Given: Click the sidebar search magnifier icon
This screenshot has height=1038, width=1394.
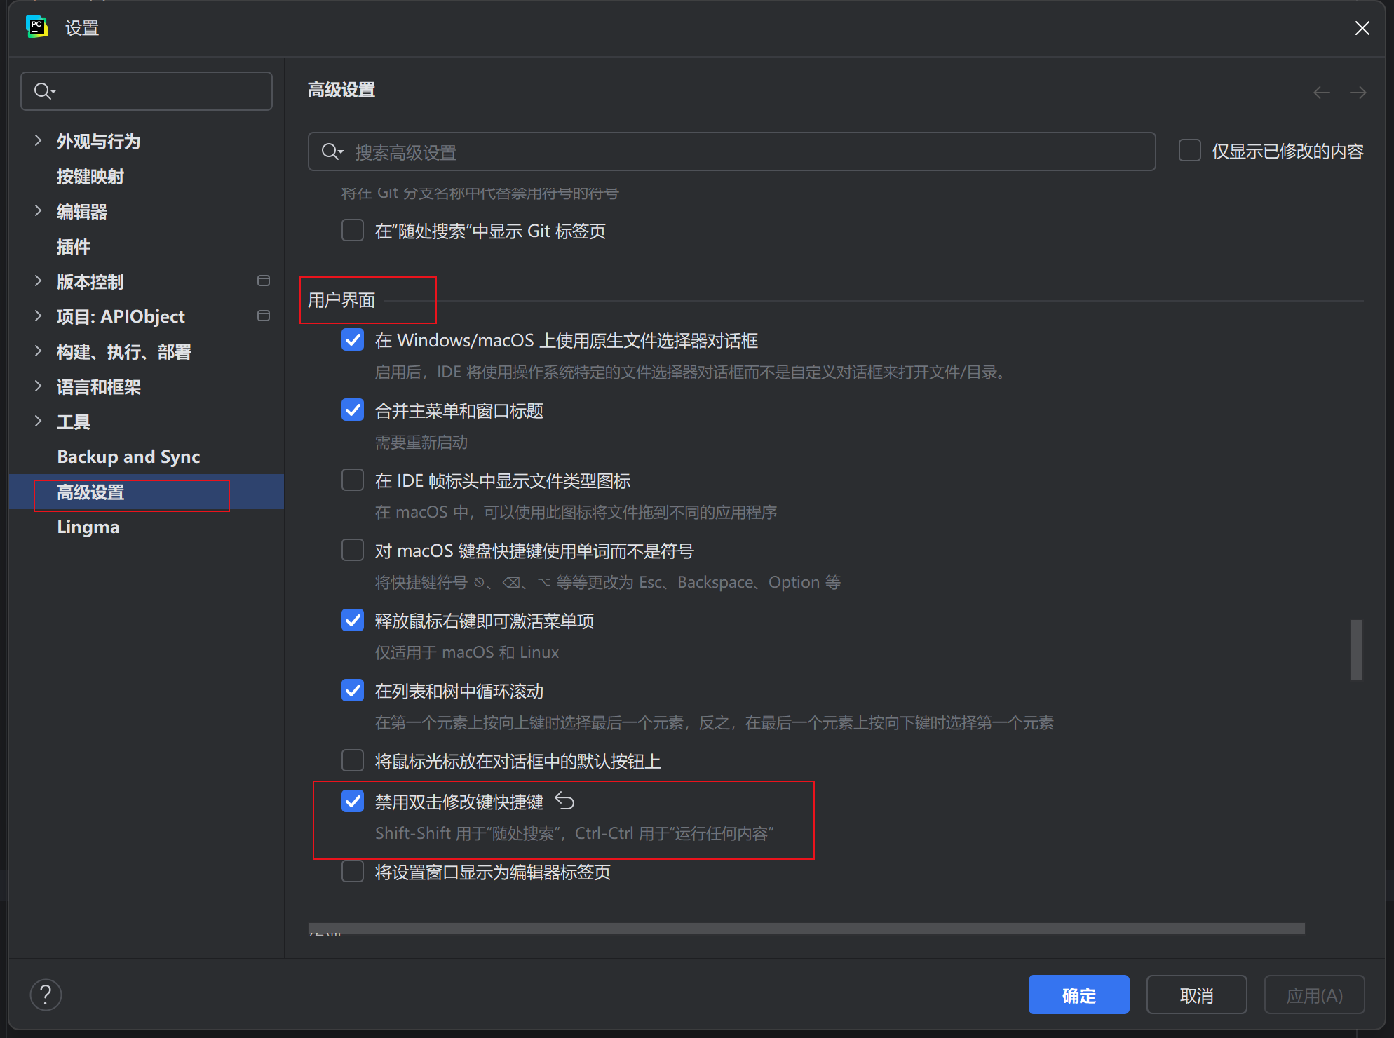Looking at the screenshot, I should [x=43, y=91].
